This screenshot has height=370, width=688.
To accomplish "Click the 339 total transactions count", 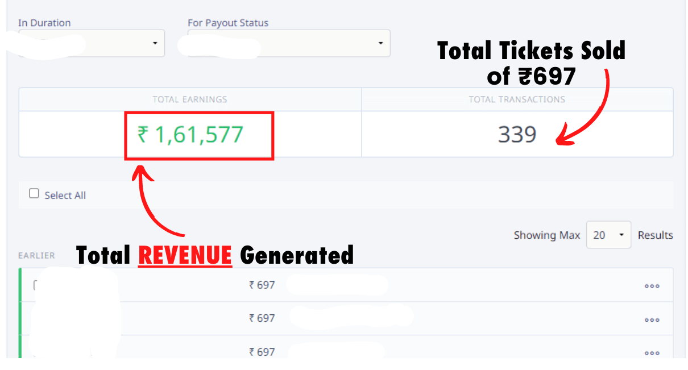I will pos(517,135).
